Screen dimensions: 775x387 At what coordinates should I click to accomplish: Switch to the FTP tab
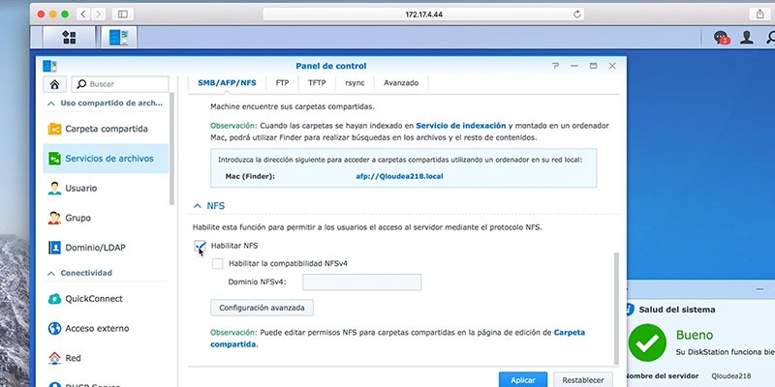[x=282, y=83]
